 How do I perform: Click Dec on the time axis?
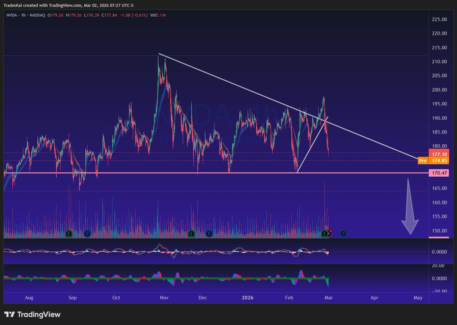[x=203, y=298]
